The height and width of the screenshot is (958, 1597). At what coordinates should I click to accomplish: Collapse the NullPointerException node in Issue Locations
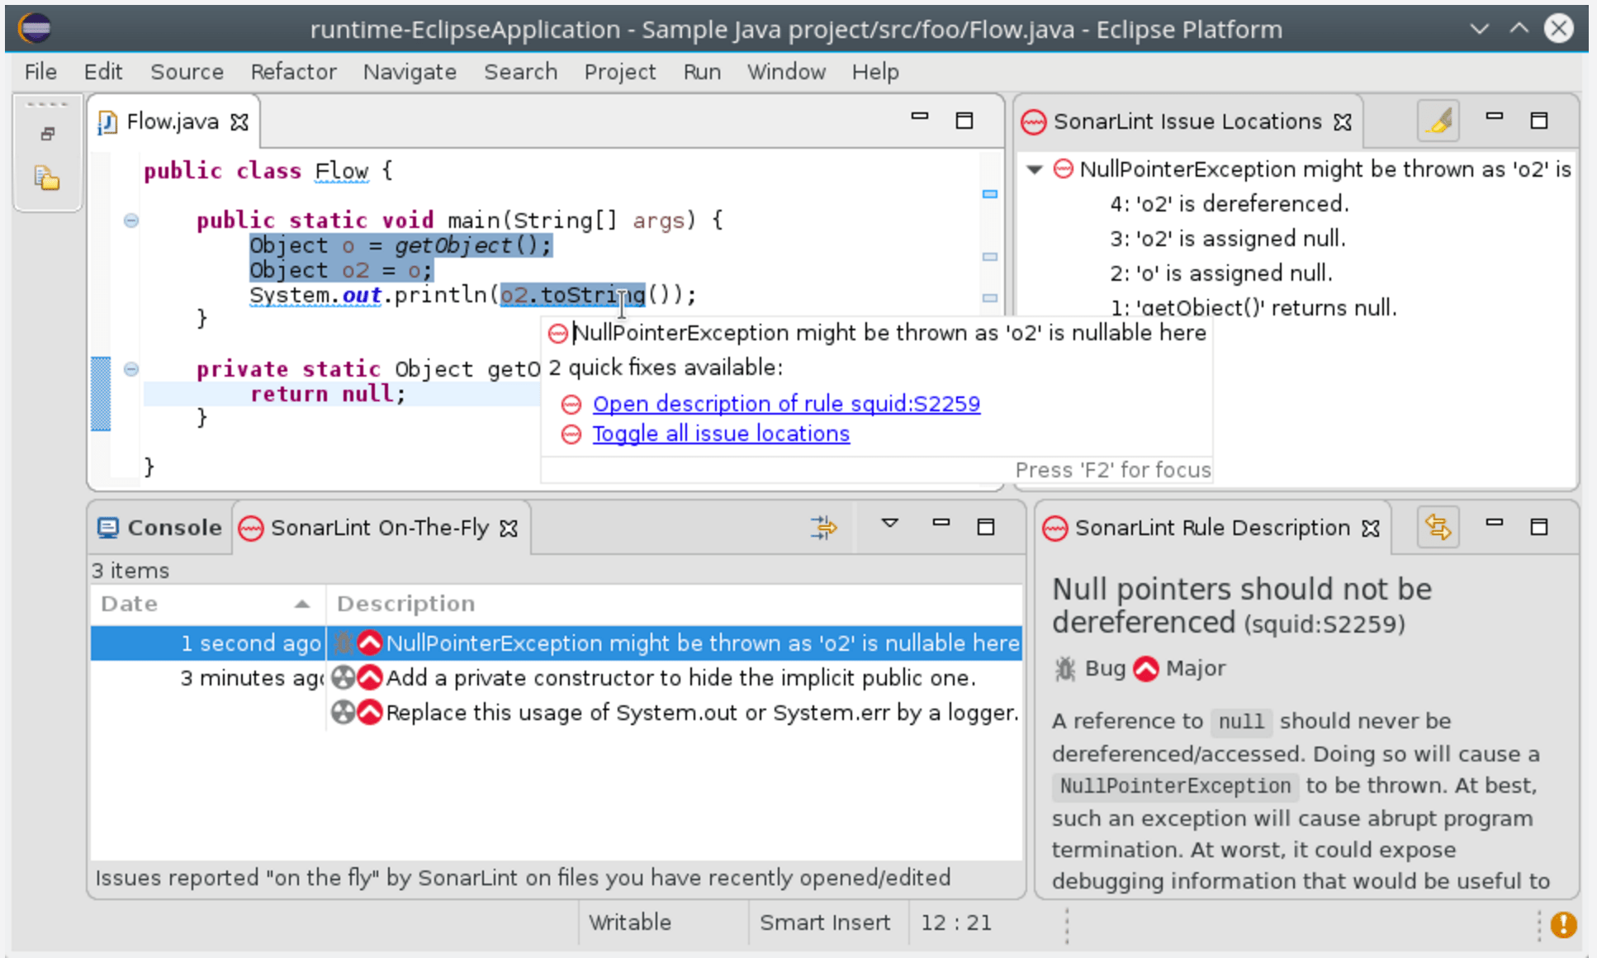1033,169
